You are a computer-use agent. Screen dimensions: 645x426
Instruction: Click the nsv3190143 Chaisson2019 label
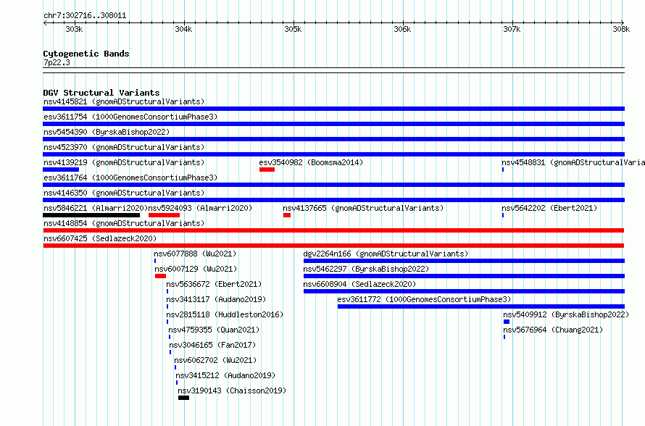click(232, 390)
